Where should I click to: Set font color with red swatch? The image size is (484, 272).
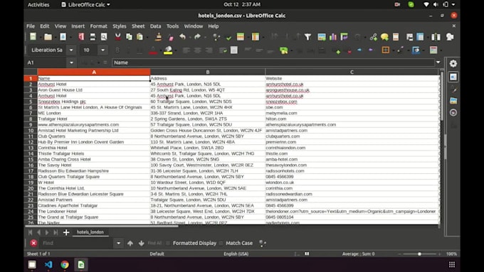[x=153, y=50]
